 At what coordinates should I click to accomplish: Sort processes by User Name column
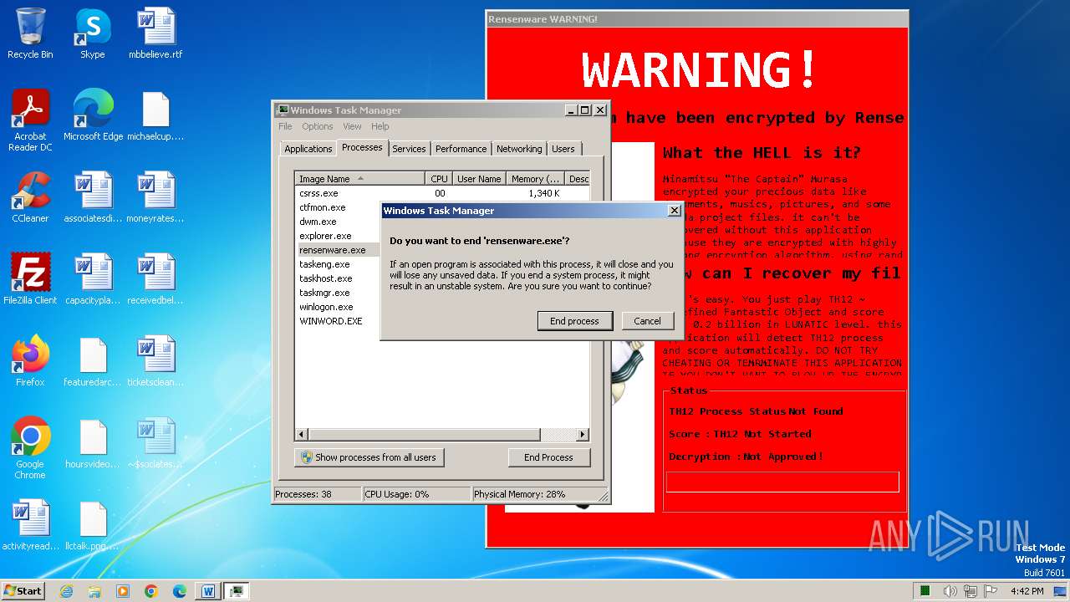pyautogui.click(x=479, y=179)
